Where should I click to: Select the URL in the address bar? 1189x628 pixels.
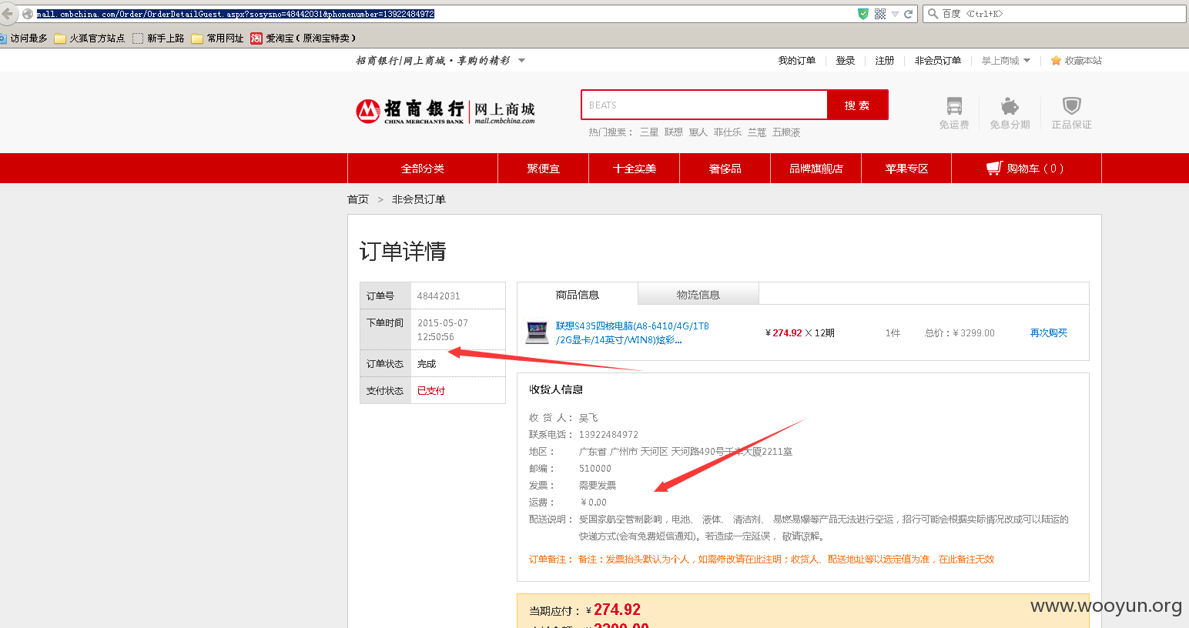pos(235,14)
